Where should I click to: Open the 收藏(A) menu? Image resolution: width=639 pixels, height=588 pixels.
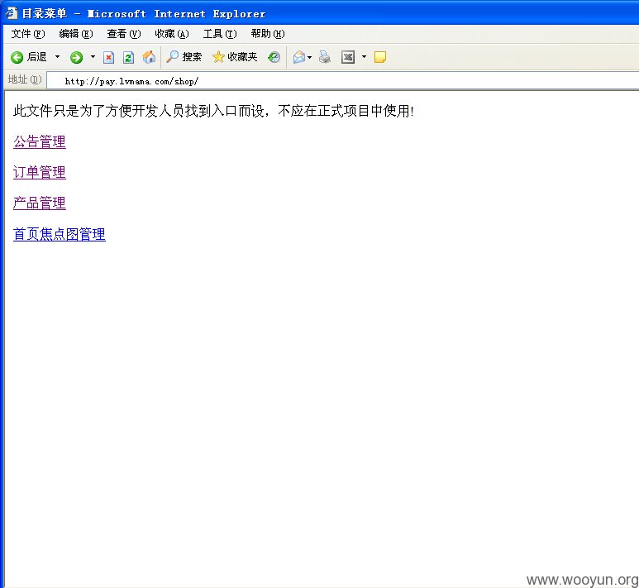click(172, 34)
